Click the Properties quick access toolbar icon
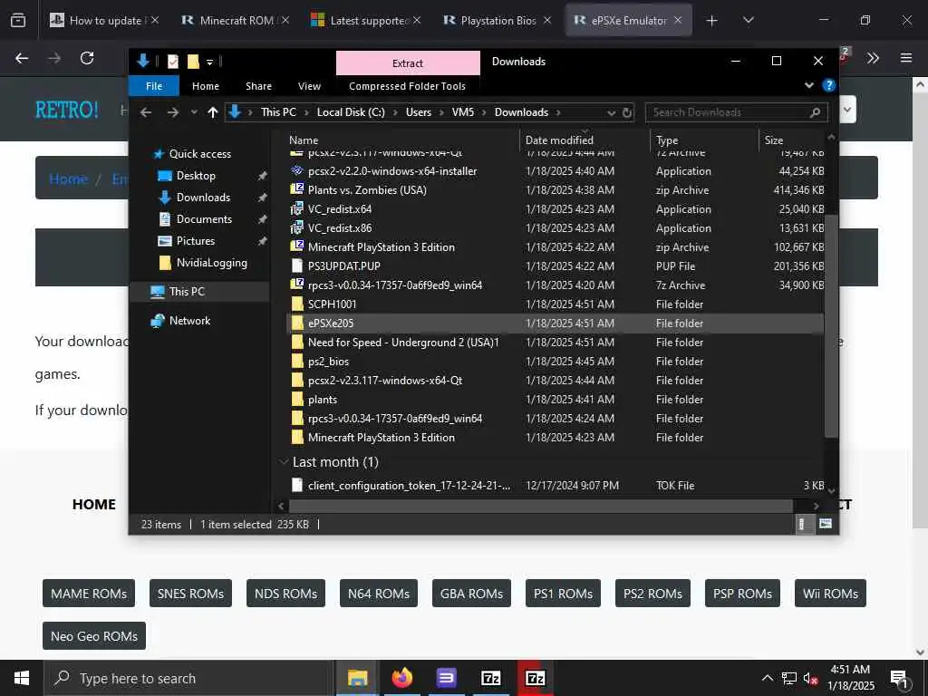 tap(173, 61)
